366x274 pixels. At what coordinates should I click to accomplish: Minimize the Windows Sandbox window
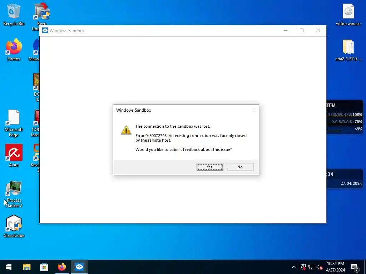coord(286,31)
